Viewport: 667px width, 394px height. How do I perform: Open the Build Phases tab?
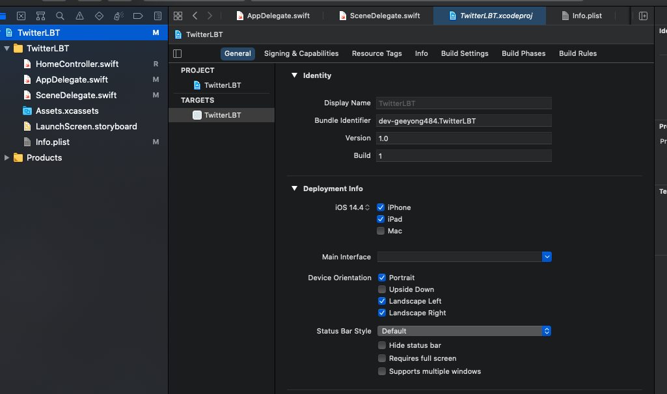524,53
